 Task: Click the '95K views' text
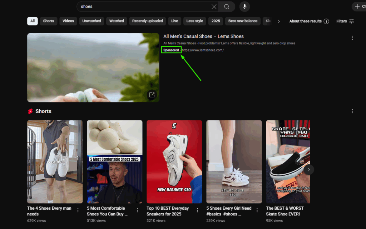(274, 221)
